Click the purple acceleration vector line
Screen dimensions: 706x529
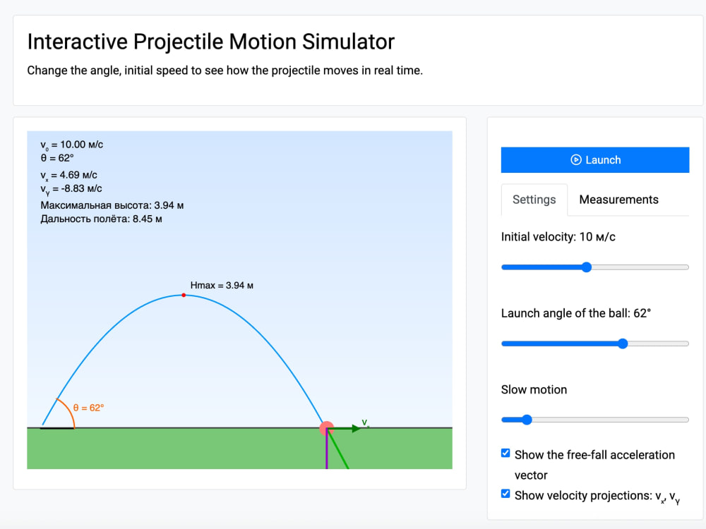(327, 450)
